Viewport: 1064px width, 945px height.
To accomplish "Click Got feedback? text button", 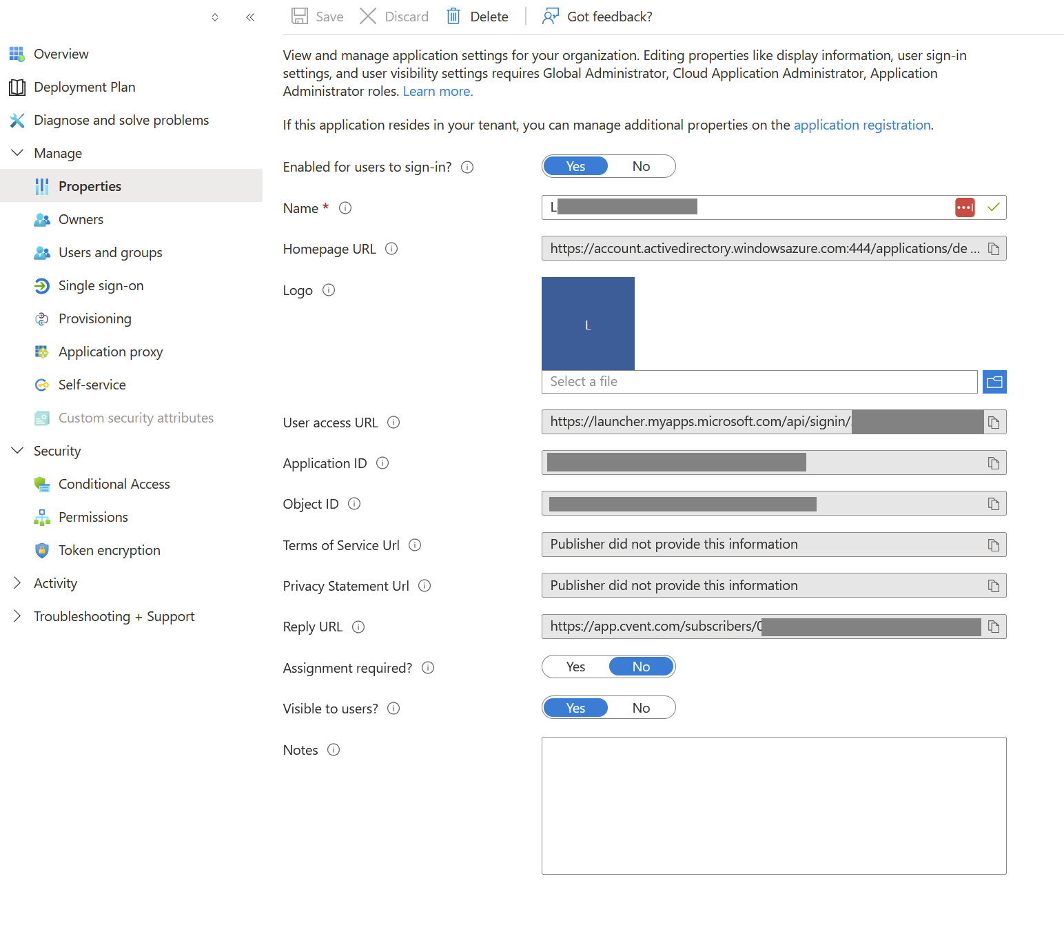I will [x=609, y=17].
